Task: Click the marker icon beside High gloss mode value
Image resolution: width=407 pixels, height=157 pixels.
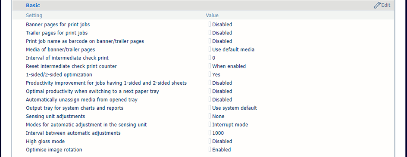Action: pos(210,141)
